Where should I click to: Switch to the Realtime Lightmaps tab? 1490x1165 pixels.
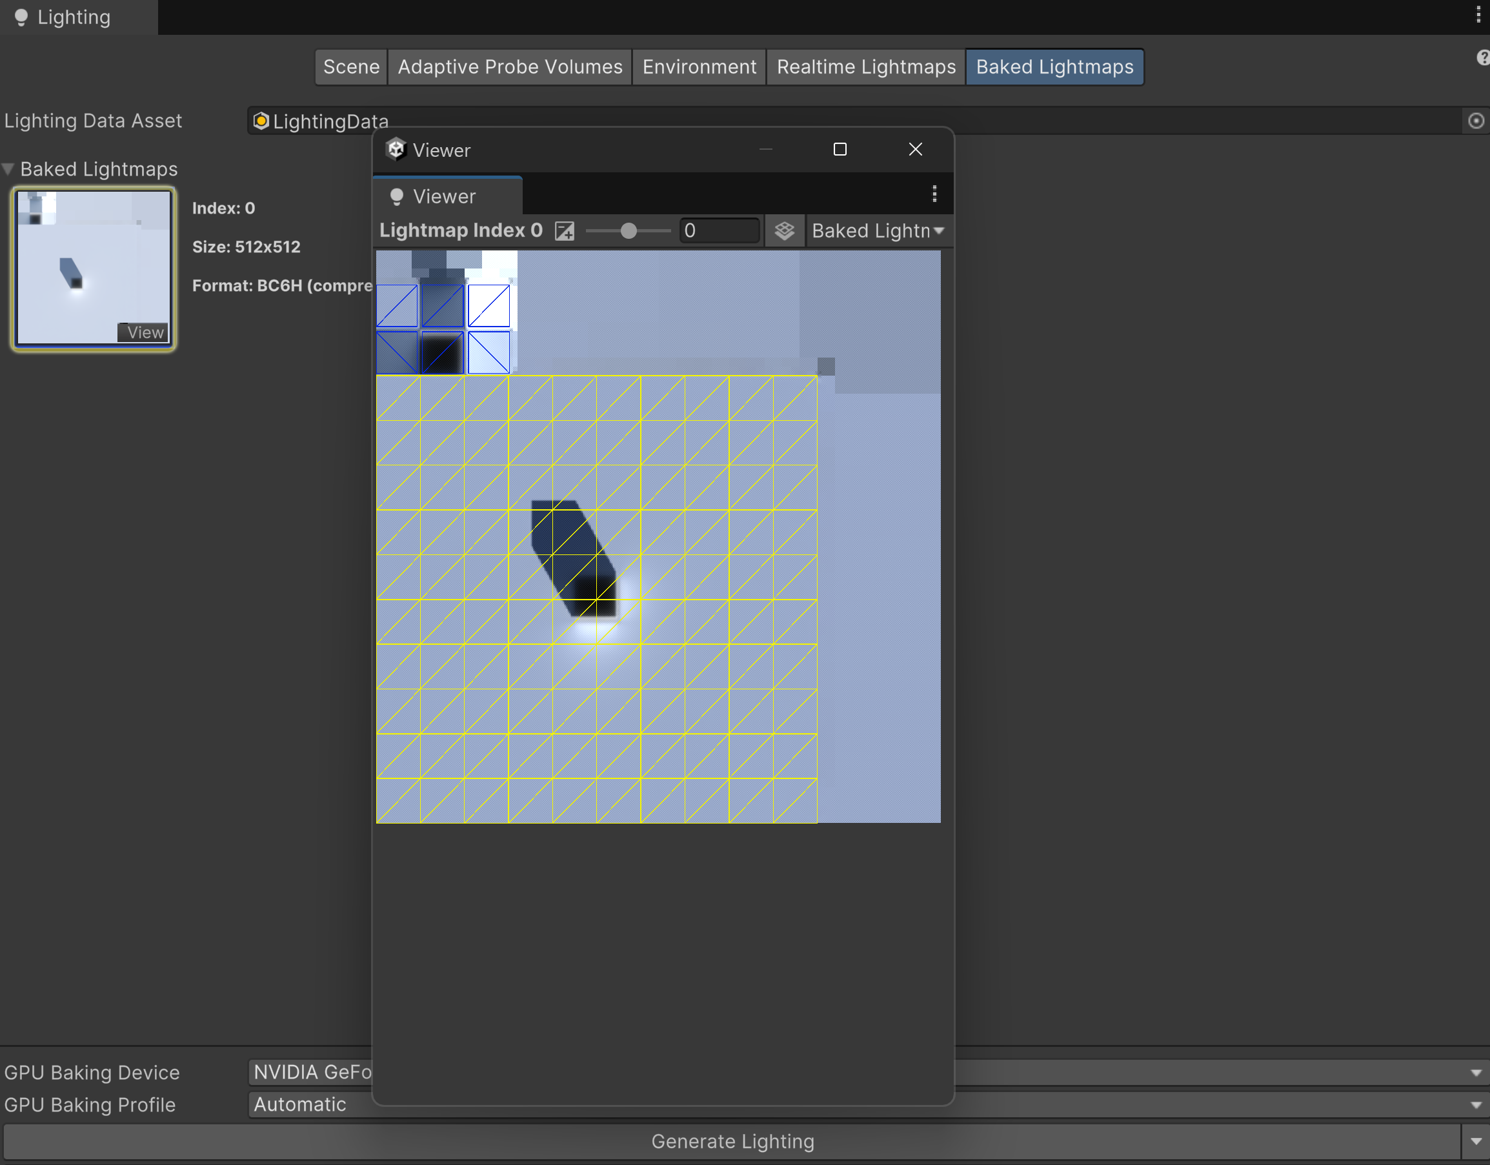coord(866,67)
